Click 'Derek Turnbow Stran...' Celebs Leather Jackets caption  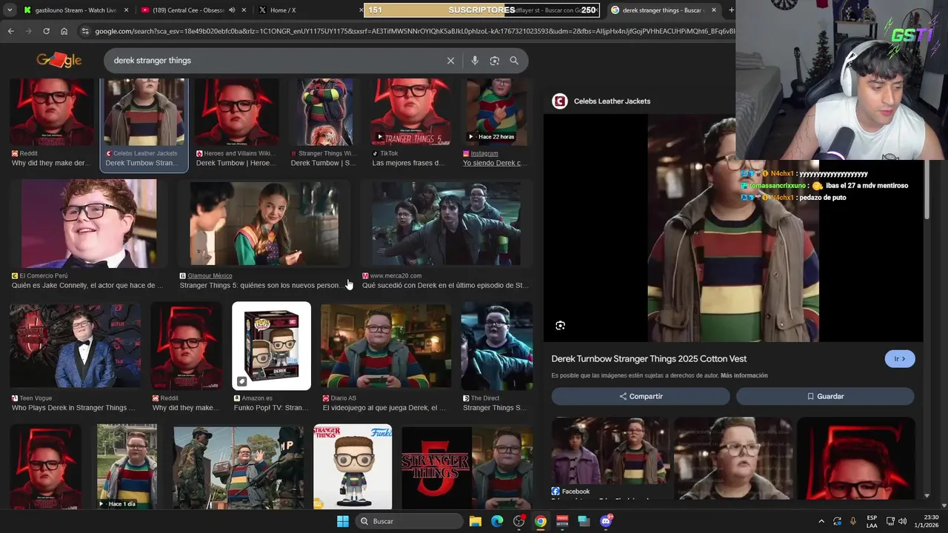coord(141,163)
